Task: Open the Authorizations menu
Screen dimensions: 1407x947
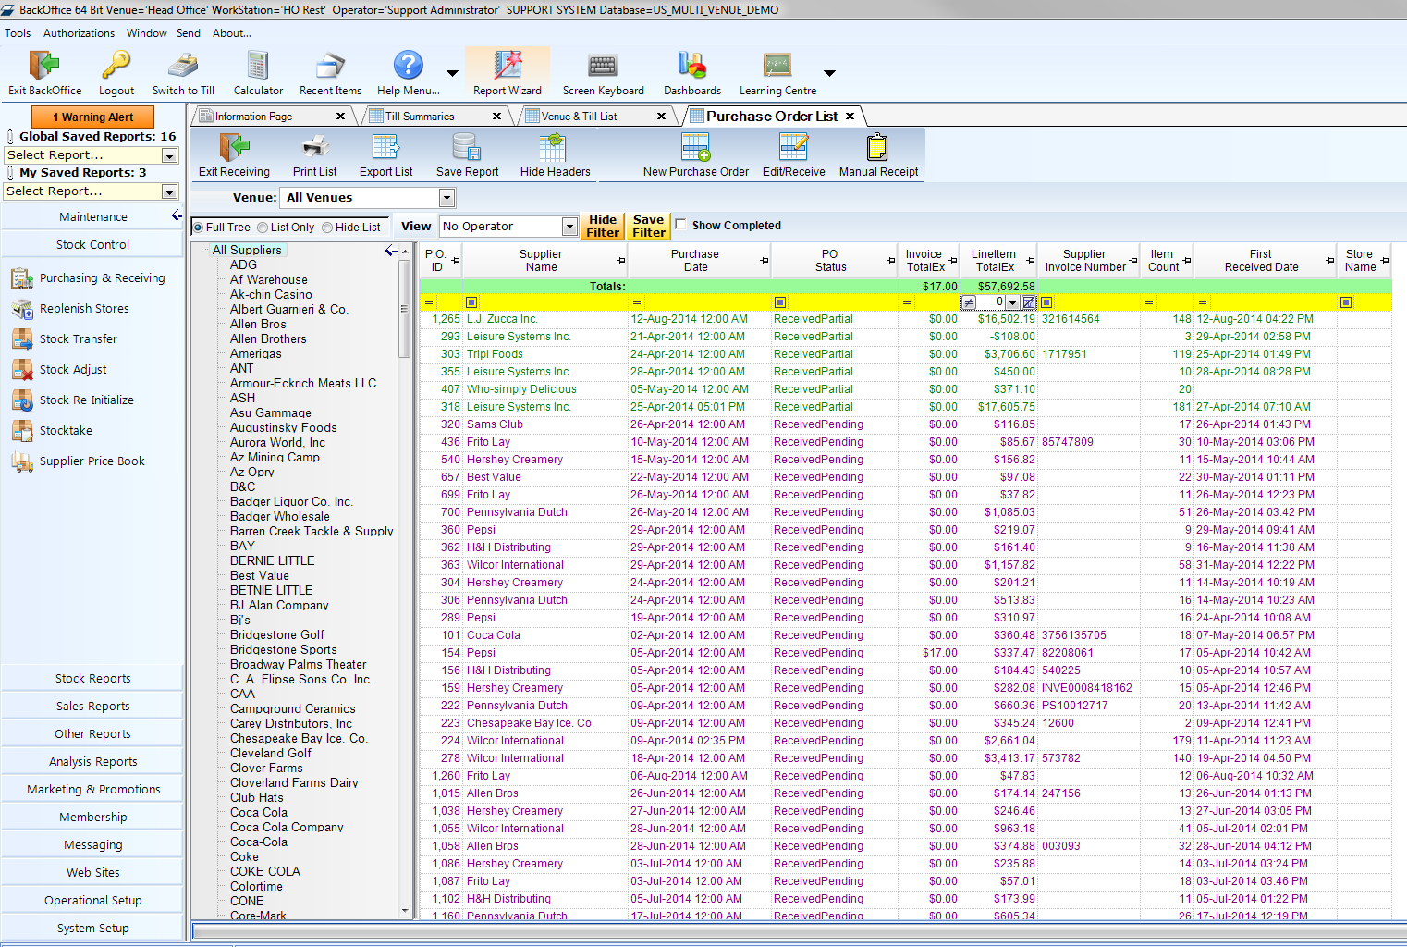Action: [x=79, y=33]
